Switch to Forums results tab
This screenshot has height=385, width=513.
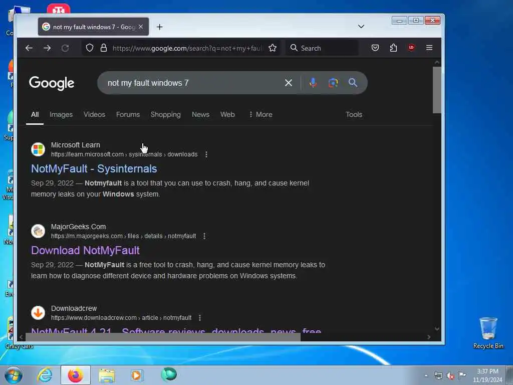128,115
